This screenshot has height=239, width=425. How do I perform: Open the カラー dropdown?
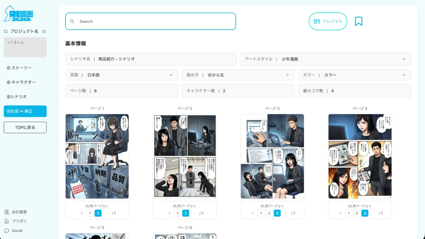tap(403, 75)
